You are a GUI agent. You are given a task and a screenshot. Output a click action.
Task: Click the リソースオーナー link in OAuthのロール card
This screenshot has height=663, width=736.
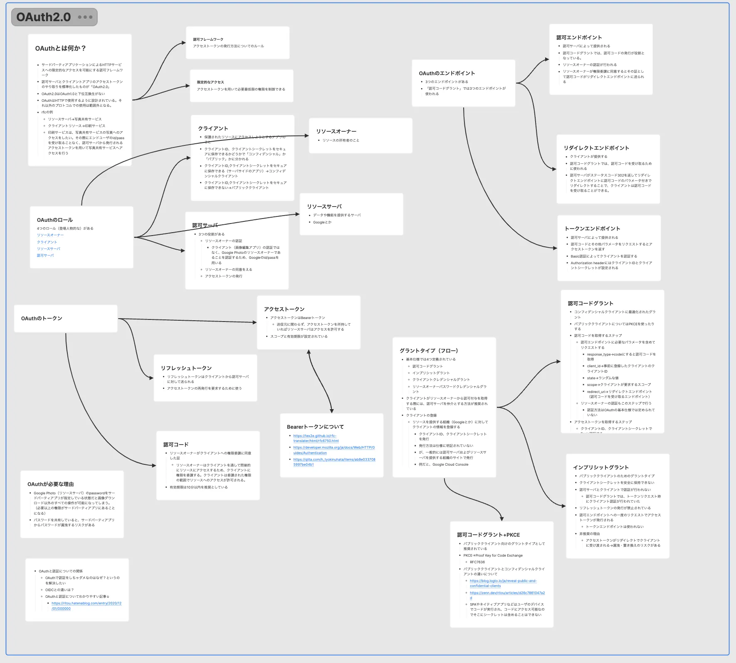[x=50, y=235]
